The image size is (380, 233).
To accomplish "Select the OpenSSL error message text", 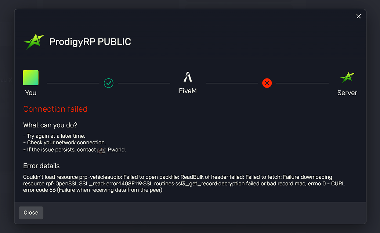I will (184, 183).
